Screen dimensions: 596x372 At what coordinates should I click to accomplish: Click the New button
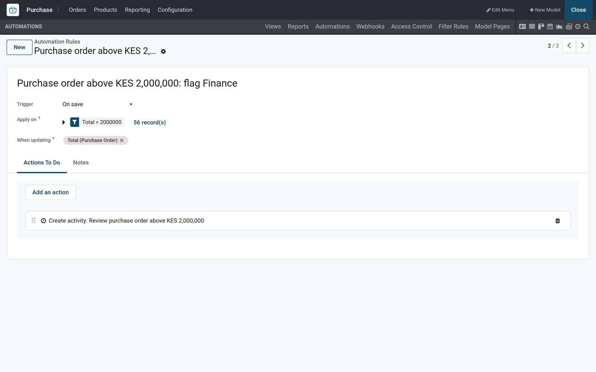(19, 47)
